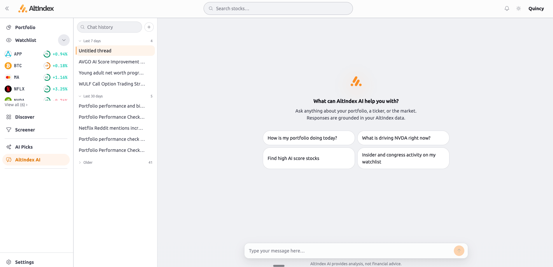Click BTC +0.18% change value
This screenshot has height=267, width=553.
click(x=60, y=66)
